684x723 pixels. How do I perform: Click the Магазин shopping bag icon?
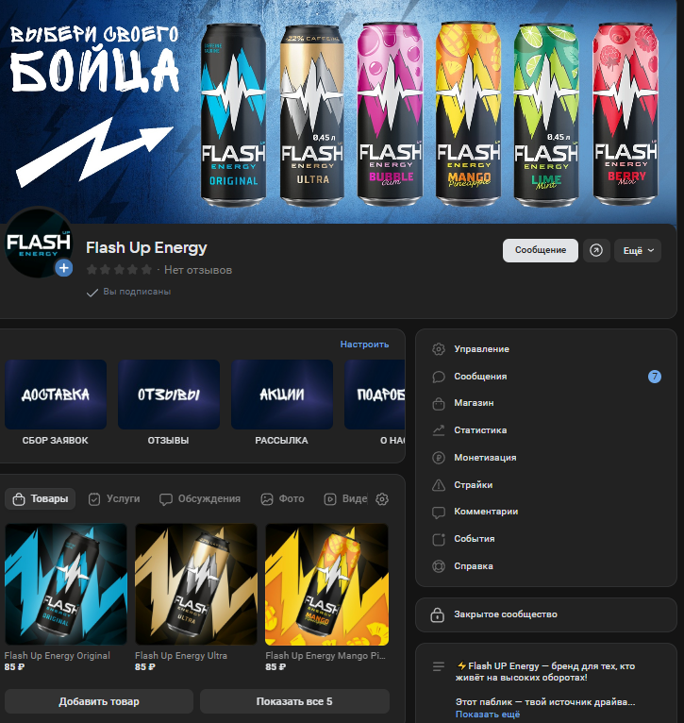[439, 403]
